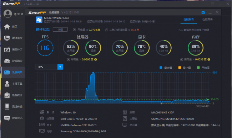Expand the FPS chart dropdown arrow
232x138 pixels.
pos(60,67)
